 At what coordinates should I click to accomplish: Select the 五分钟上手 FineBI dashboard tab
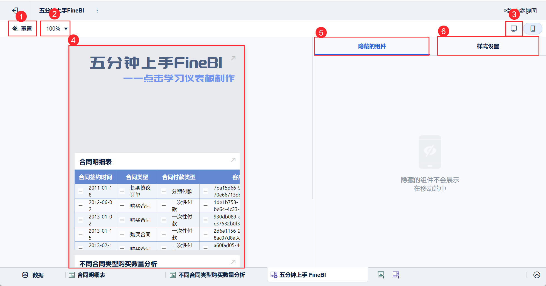click(318, 275)
